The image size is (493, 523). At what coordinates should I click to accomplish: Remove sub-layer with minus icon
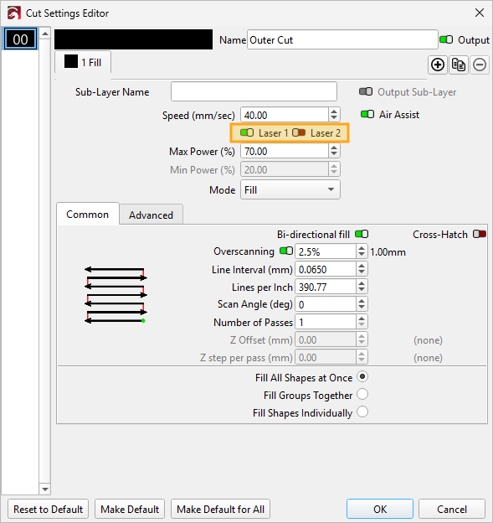coord(480,65)
